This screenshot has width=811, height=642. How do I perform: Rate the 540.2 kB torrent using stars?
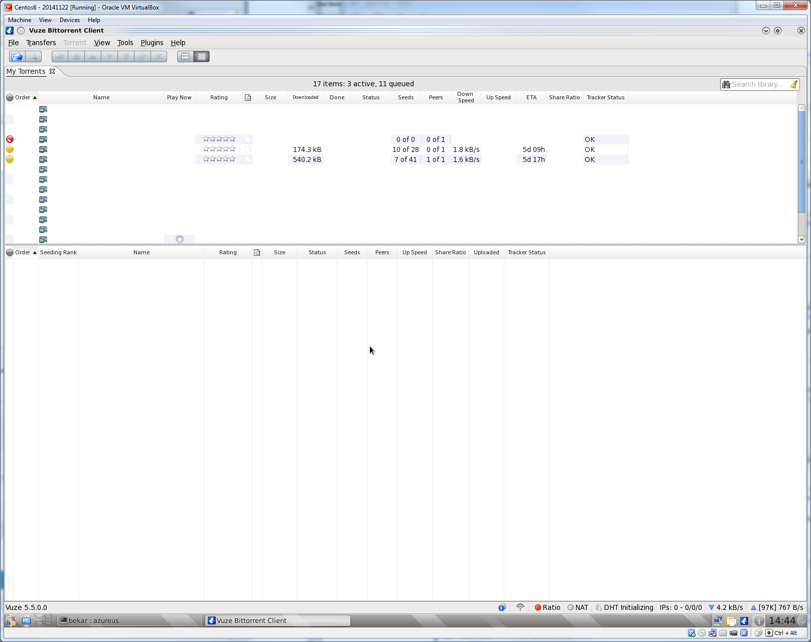pos(219,159)
